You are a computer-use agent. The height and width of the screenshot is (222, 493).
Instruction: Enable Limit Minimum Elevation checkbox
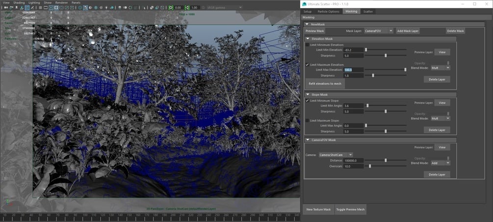click(x=308, y=44)
